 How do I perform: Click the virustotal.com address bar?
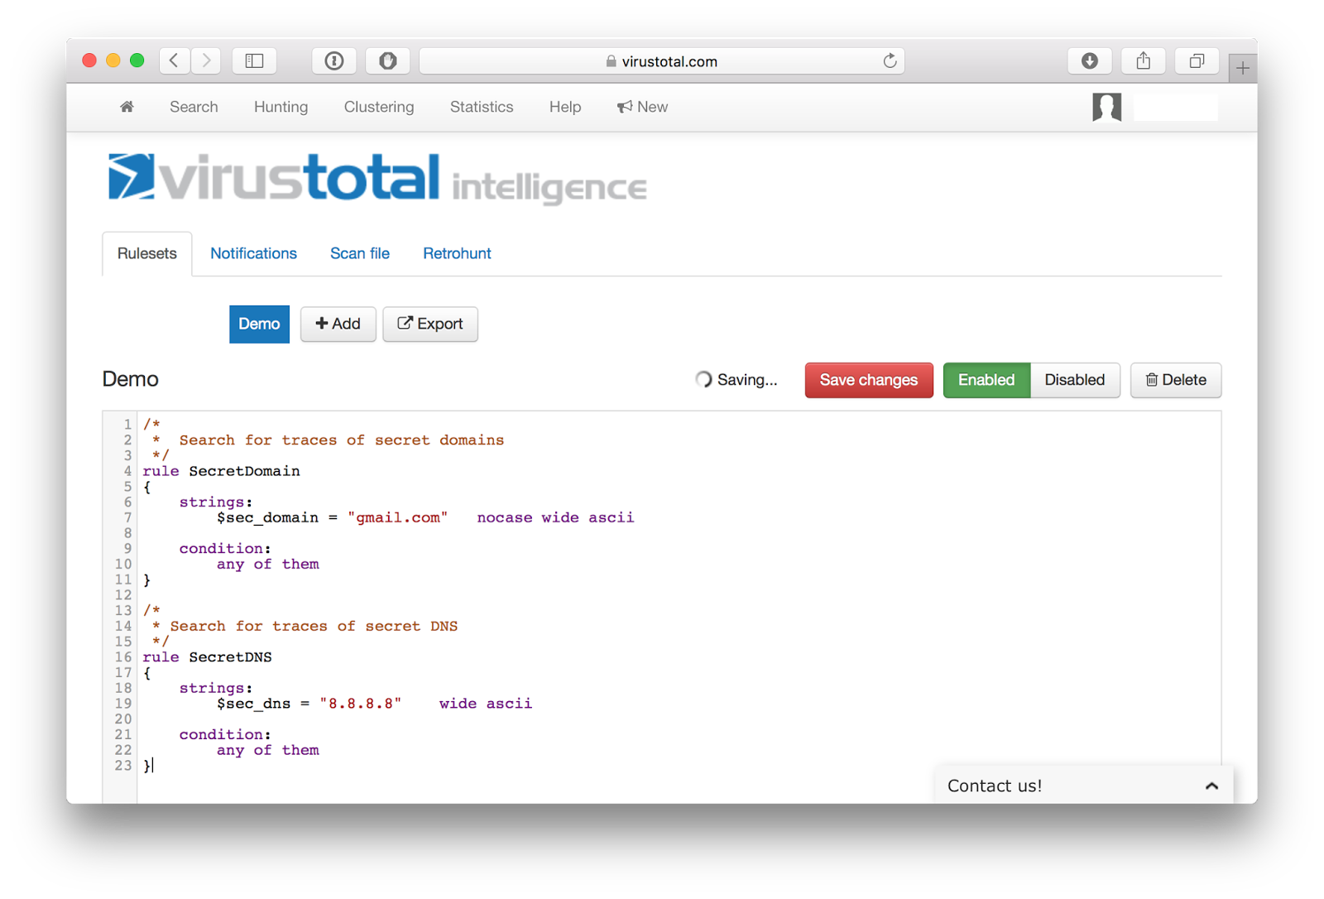point(662,60)
